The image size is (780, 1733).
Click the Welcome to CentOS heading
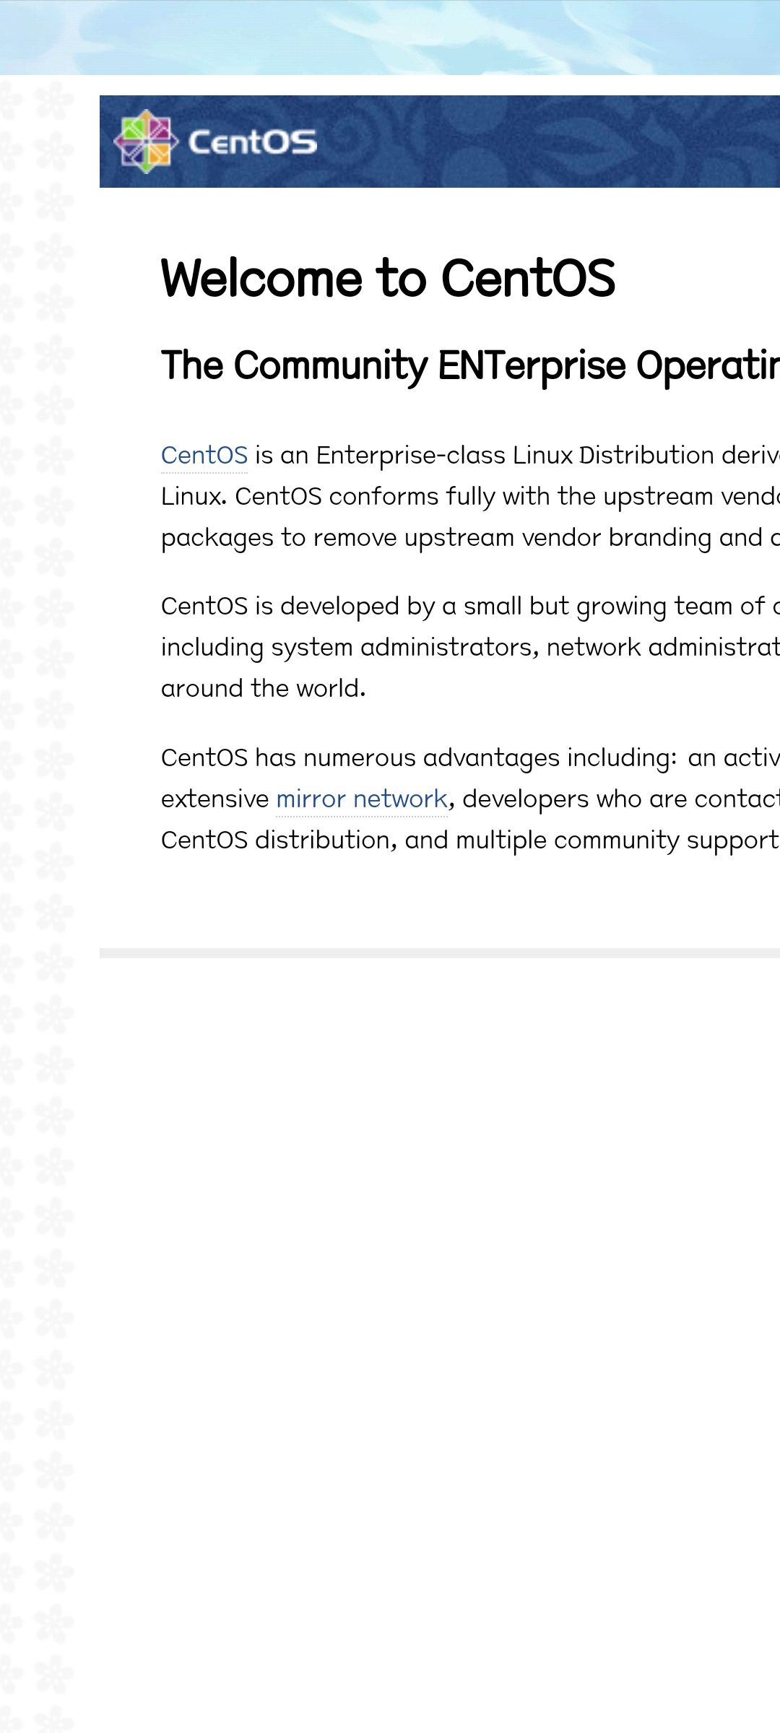(x=388, y=279)
